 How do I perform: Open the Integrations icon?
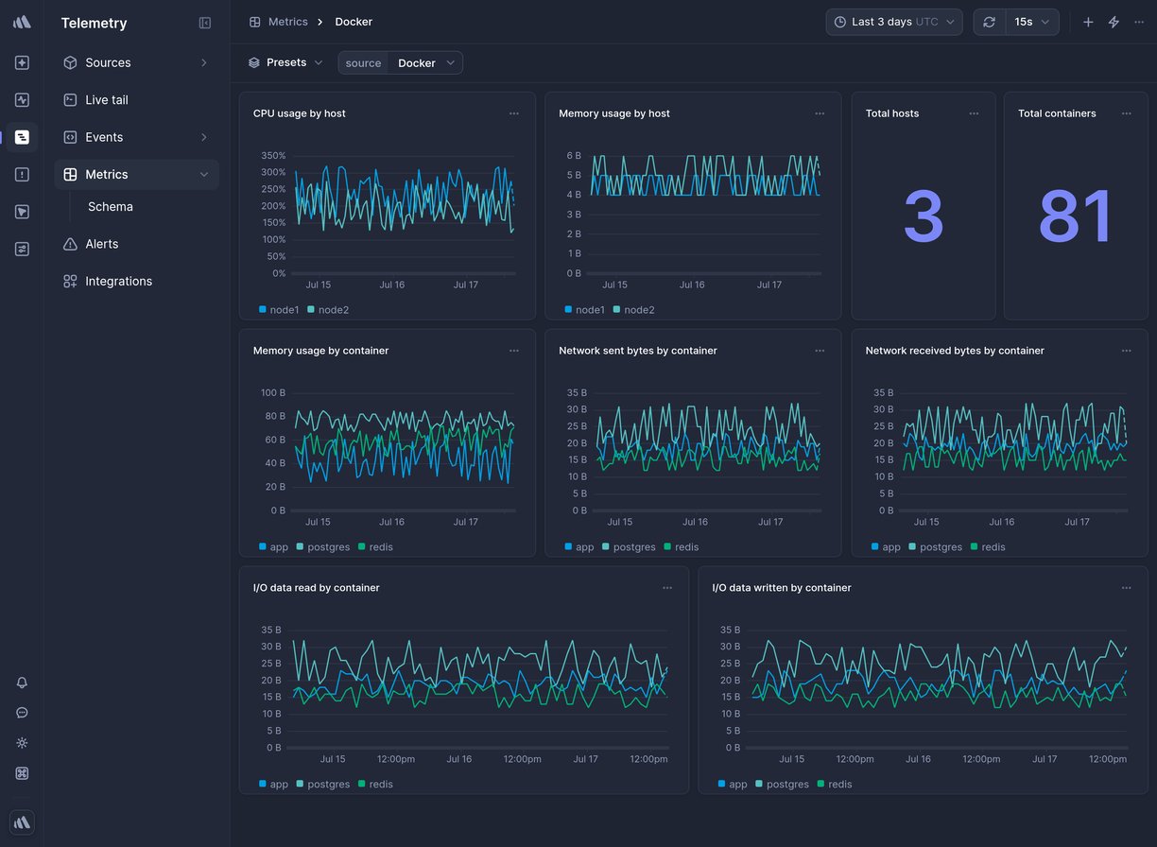tap(70, 281)
